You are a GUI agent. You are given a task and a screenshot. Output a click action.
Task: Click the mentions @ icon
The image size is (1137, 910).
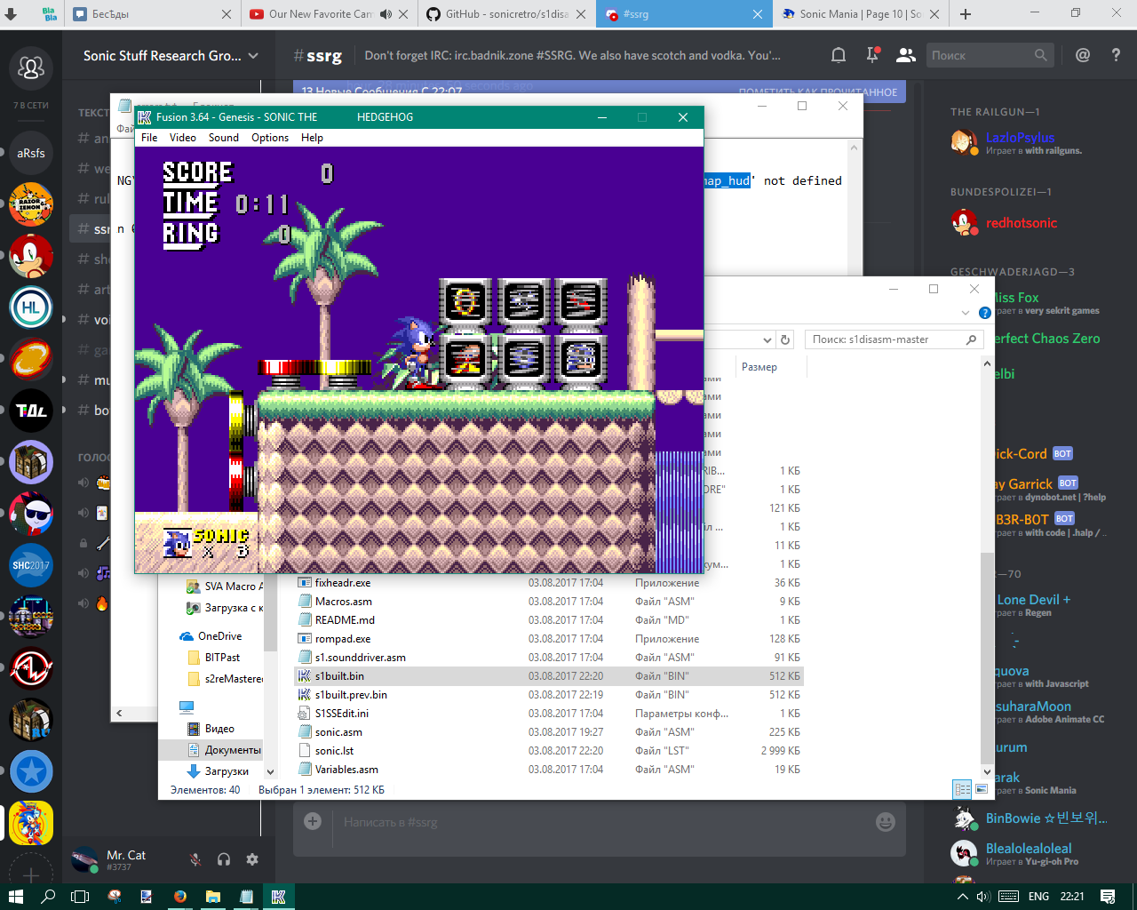click(x=1082, y=55)
